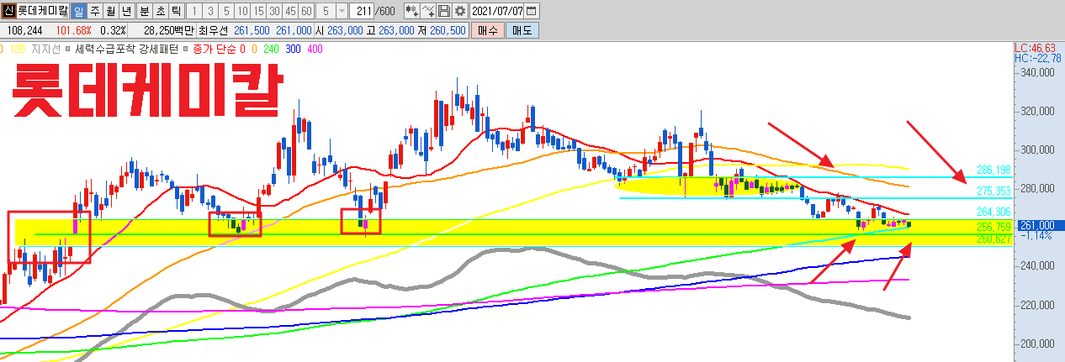Viewport: 1065px width, 362px height.
Task: Switch to the yearly 년 chart period
Action: (x=126, y=11)
